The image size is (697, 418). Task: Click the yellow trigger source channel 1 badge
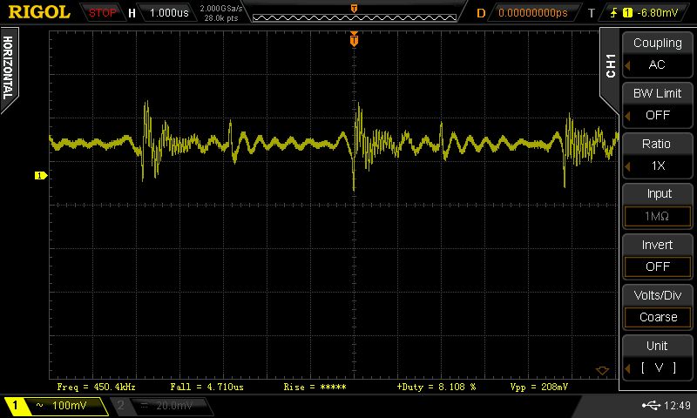point(627,13)
